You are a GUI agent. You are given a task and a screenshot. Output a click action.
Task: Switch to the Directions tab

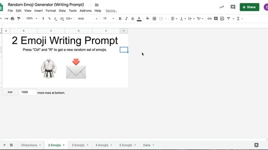click(x=29, y=145)
